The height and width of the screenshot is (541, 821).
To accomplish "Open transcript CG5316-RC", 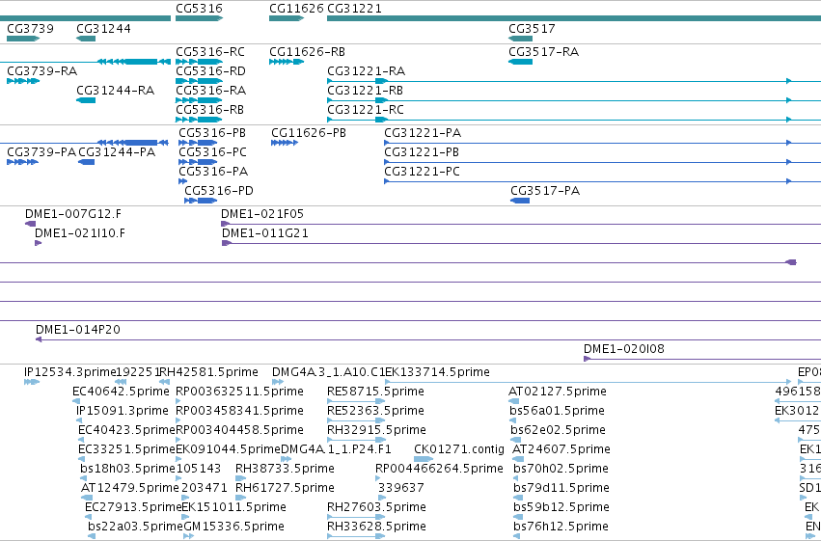I will point(210,52).
